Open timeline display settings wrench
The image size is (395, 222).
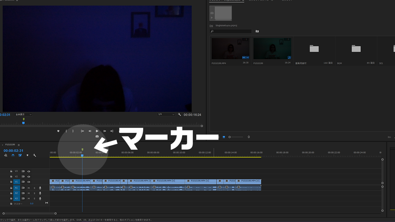click(34, 155)
